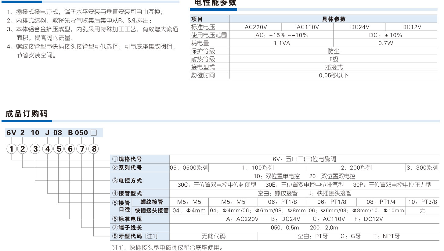The height and width of the screenshot is (251, 444).
Task: Click the 成品订购码 section heading
Action: point(27,114)
